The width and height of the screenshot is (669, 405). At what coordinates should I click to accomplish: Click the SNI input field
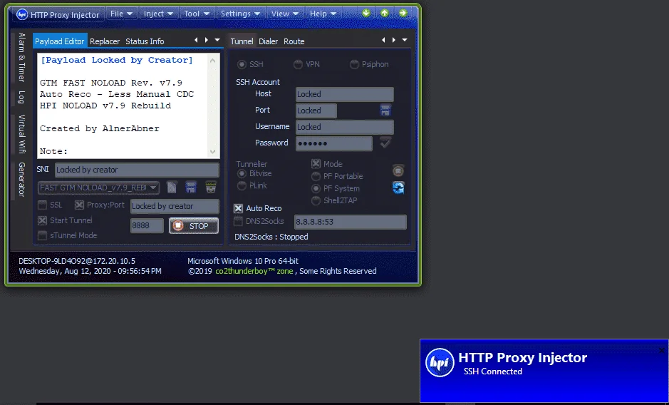coord(137,170)
